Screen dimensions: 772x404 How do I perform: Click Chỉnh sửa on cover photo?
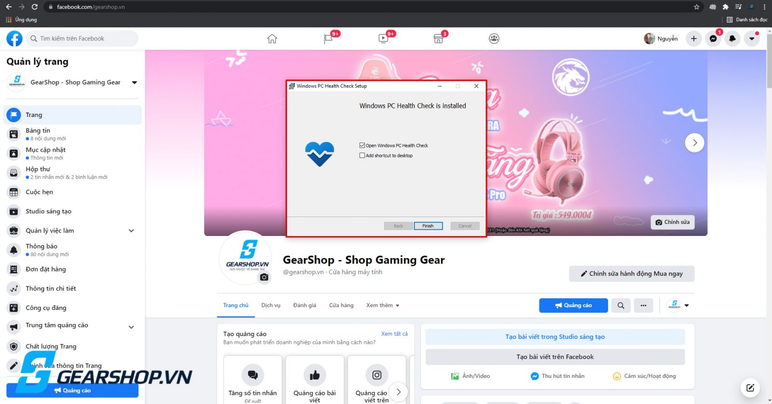point(673,222)
